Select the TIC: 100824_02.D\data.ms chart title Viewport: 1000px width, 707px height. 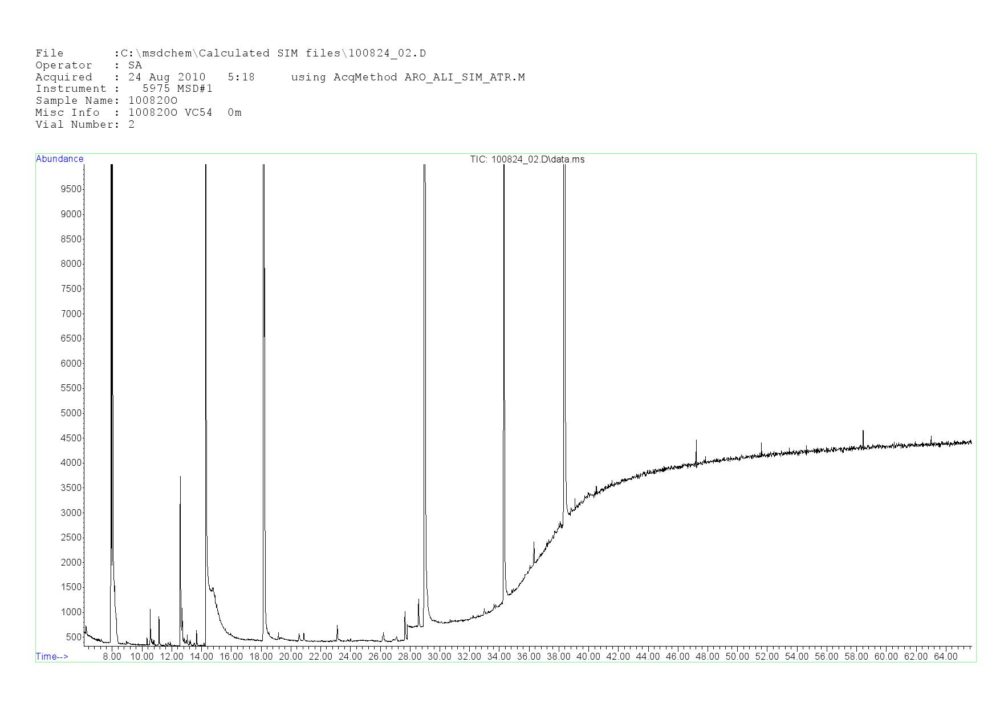(527, 160)
